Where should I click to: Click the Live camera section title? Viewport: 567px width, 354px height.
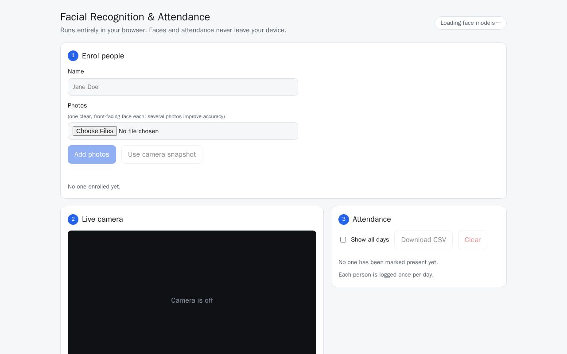pyautogui.click(x=102, y=219)
